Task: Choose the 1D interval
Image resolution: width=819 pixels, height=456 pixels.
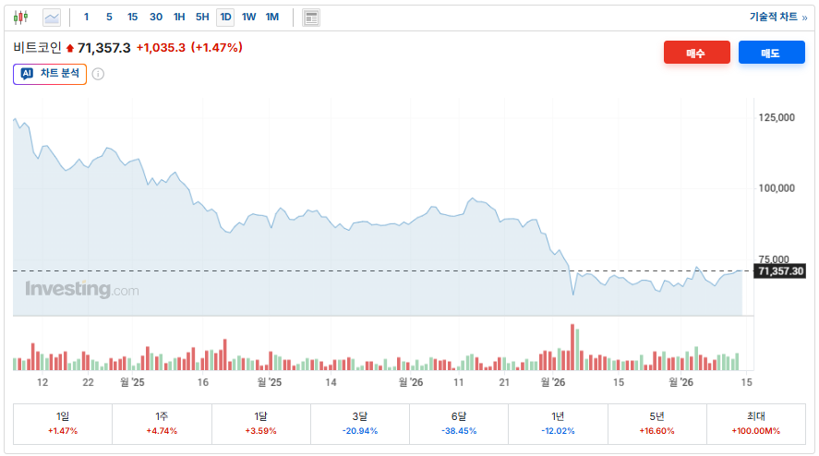Action: [x=225, y=17]
